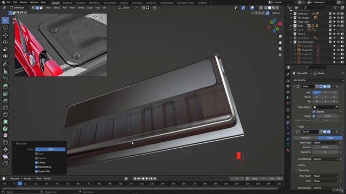
Task: Select the Move tool
Action: (x=5, y=35)
